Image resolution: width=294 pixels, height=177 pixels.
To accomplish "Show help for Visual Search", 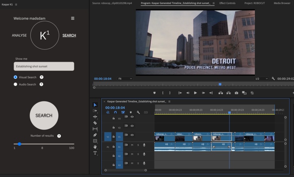I will [42, 77].
